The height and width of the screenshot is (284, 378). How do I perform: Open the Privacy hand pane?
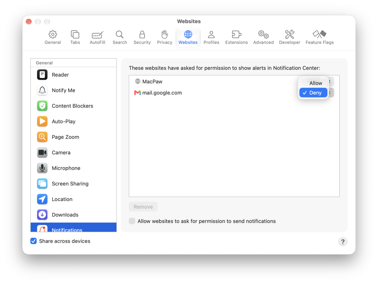coord(164,38)
